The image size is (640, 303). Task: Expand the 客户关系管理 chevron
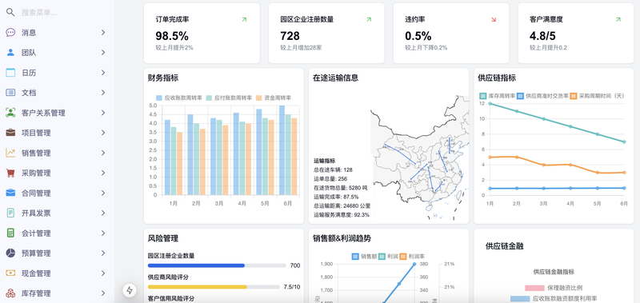pos(103,113)
